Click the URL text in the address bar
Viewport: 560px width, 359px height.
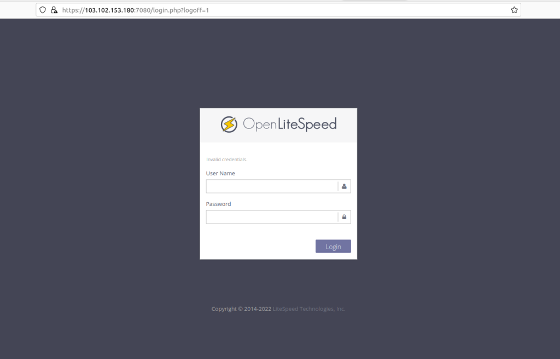click(136, 10)
